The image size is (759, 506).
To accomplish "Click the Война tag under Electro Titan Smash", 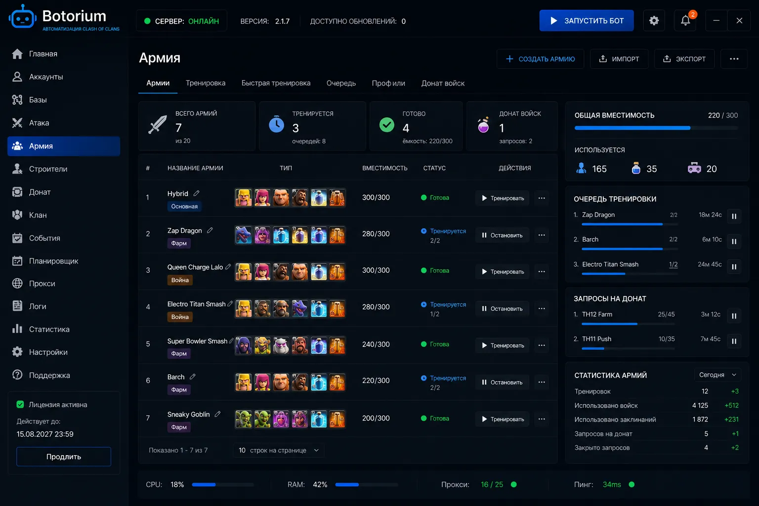I will coord(180,317).
